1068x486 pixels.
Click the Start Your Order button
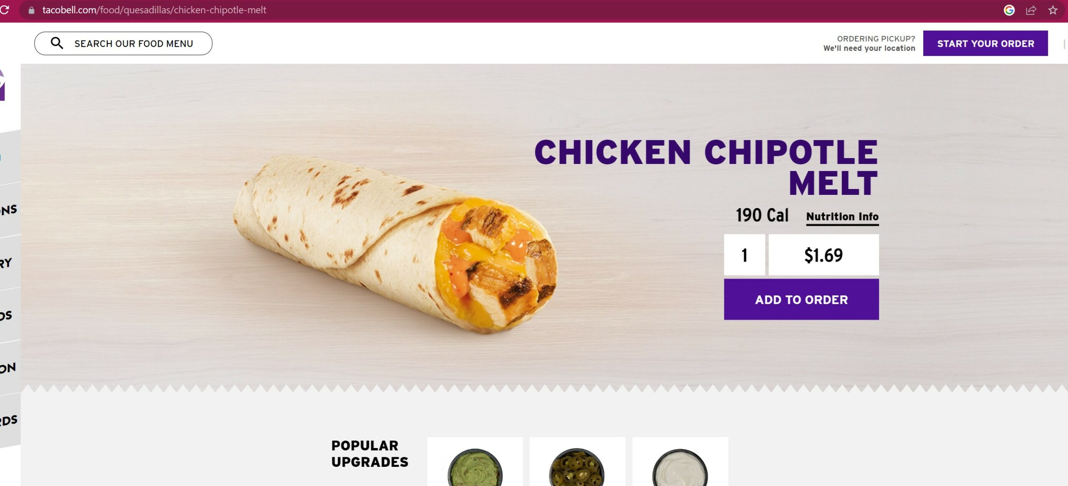pos(985,43)
